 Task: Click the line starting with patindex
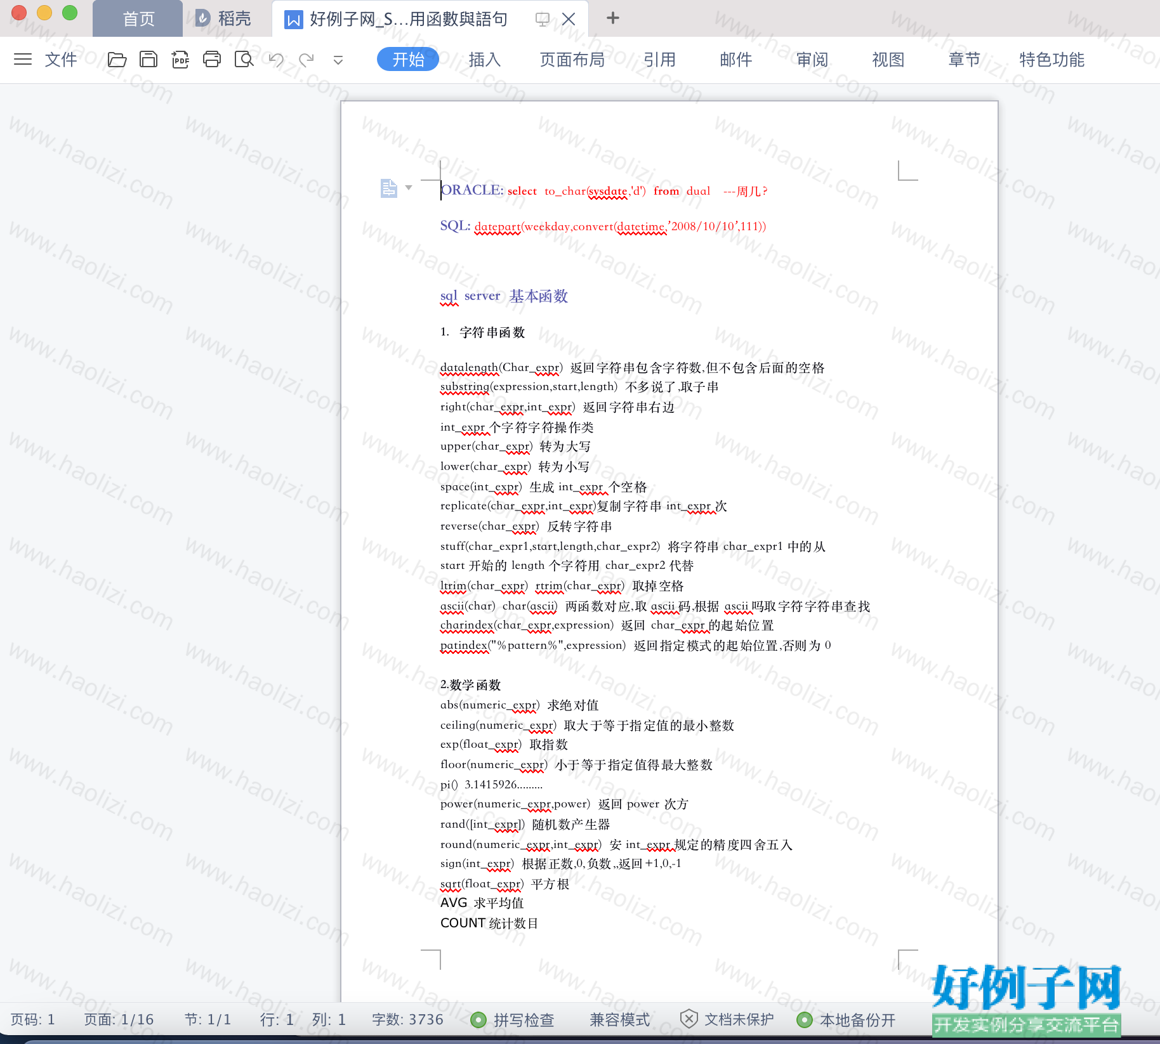635,646
